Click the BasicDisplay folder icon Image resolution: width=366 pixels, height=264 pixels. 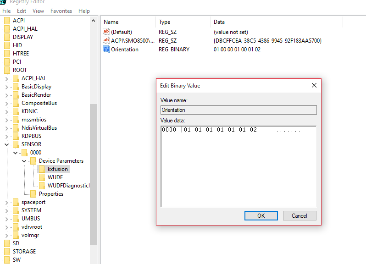(16, 87)
